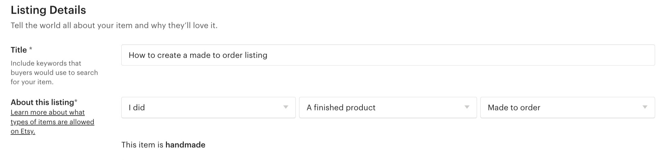Click the empty right end of Title field
665x160 pixels.
tap(590, 55)
